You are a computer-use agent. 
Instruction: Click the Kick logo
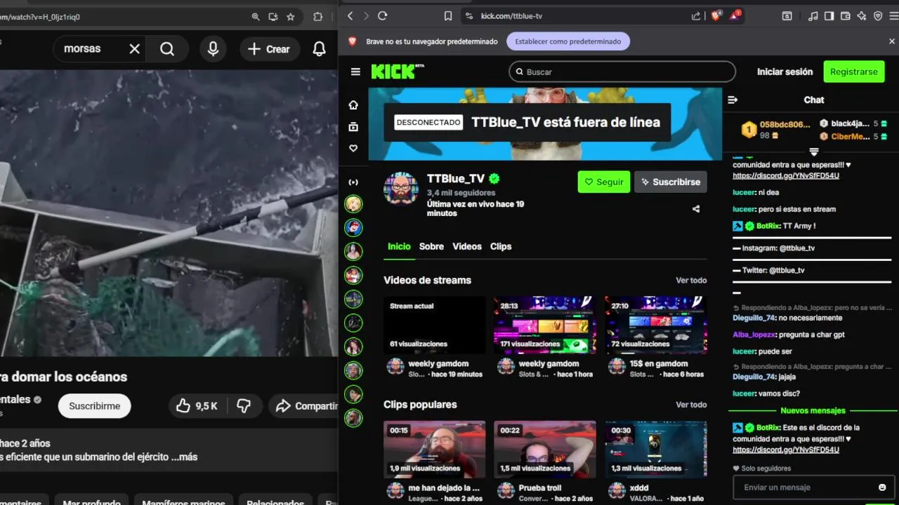pyautogui.click(x=398, y=71)
